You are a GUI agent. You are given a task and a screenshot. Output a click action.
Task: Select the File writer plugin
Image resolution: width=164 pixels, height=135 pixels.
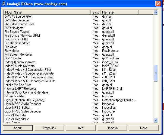[x=78, y=47]
